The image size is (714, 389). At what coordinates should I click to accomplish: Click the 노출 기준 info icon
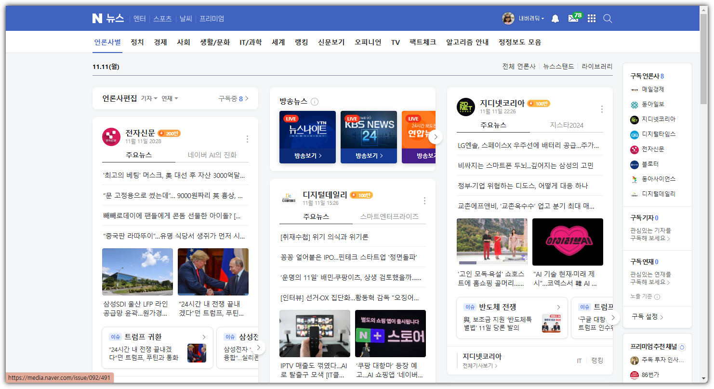tap(657, 297)
